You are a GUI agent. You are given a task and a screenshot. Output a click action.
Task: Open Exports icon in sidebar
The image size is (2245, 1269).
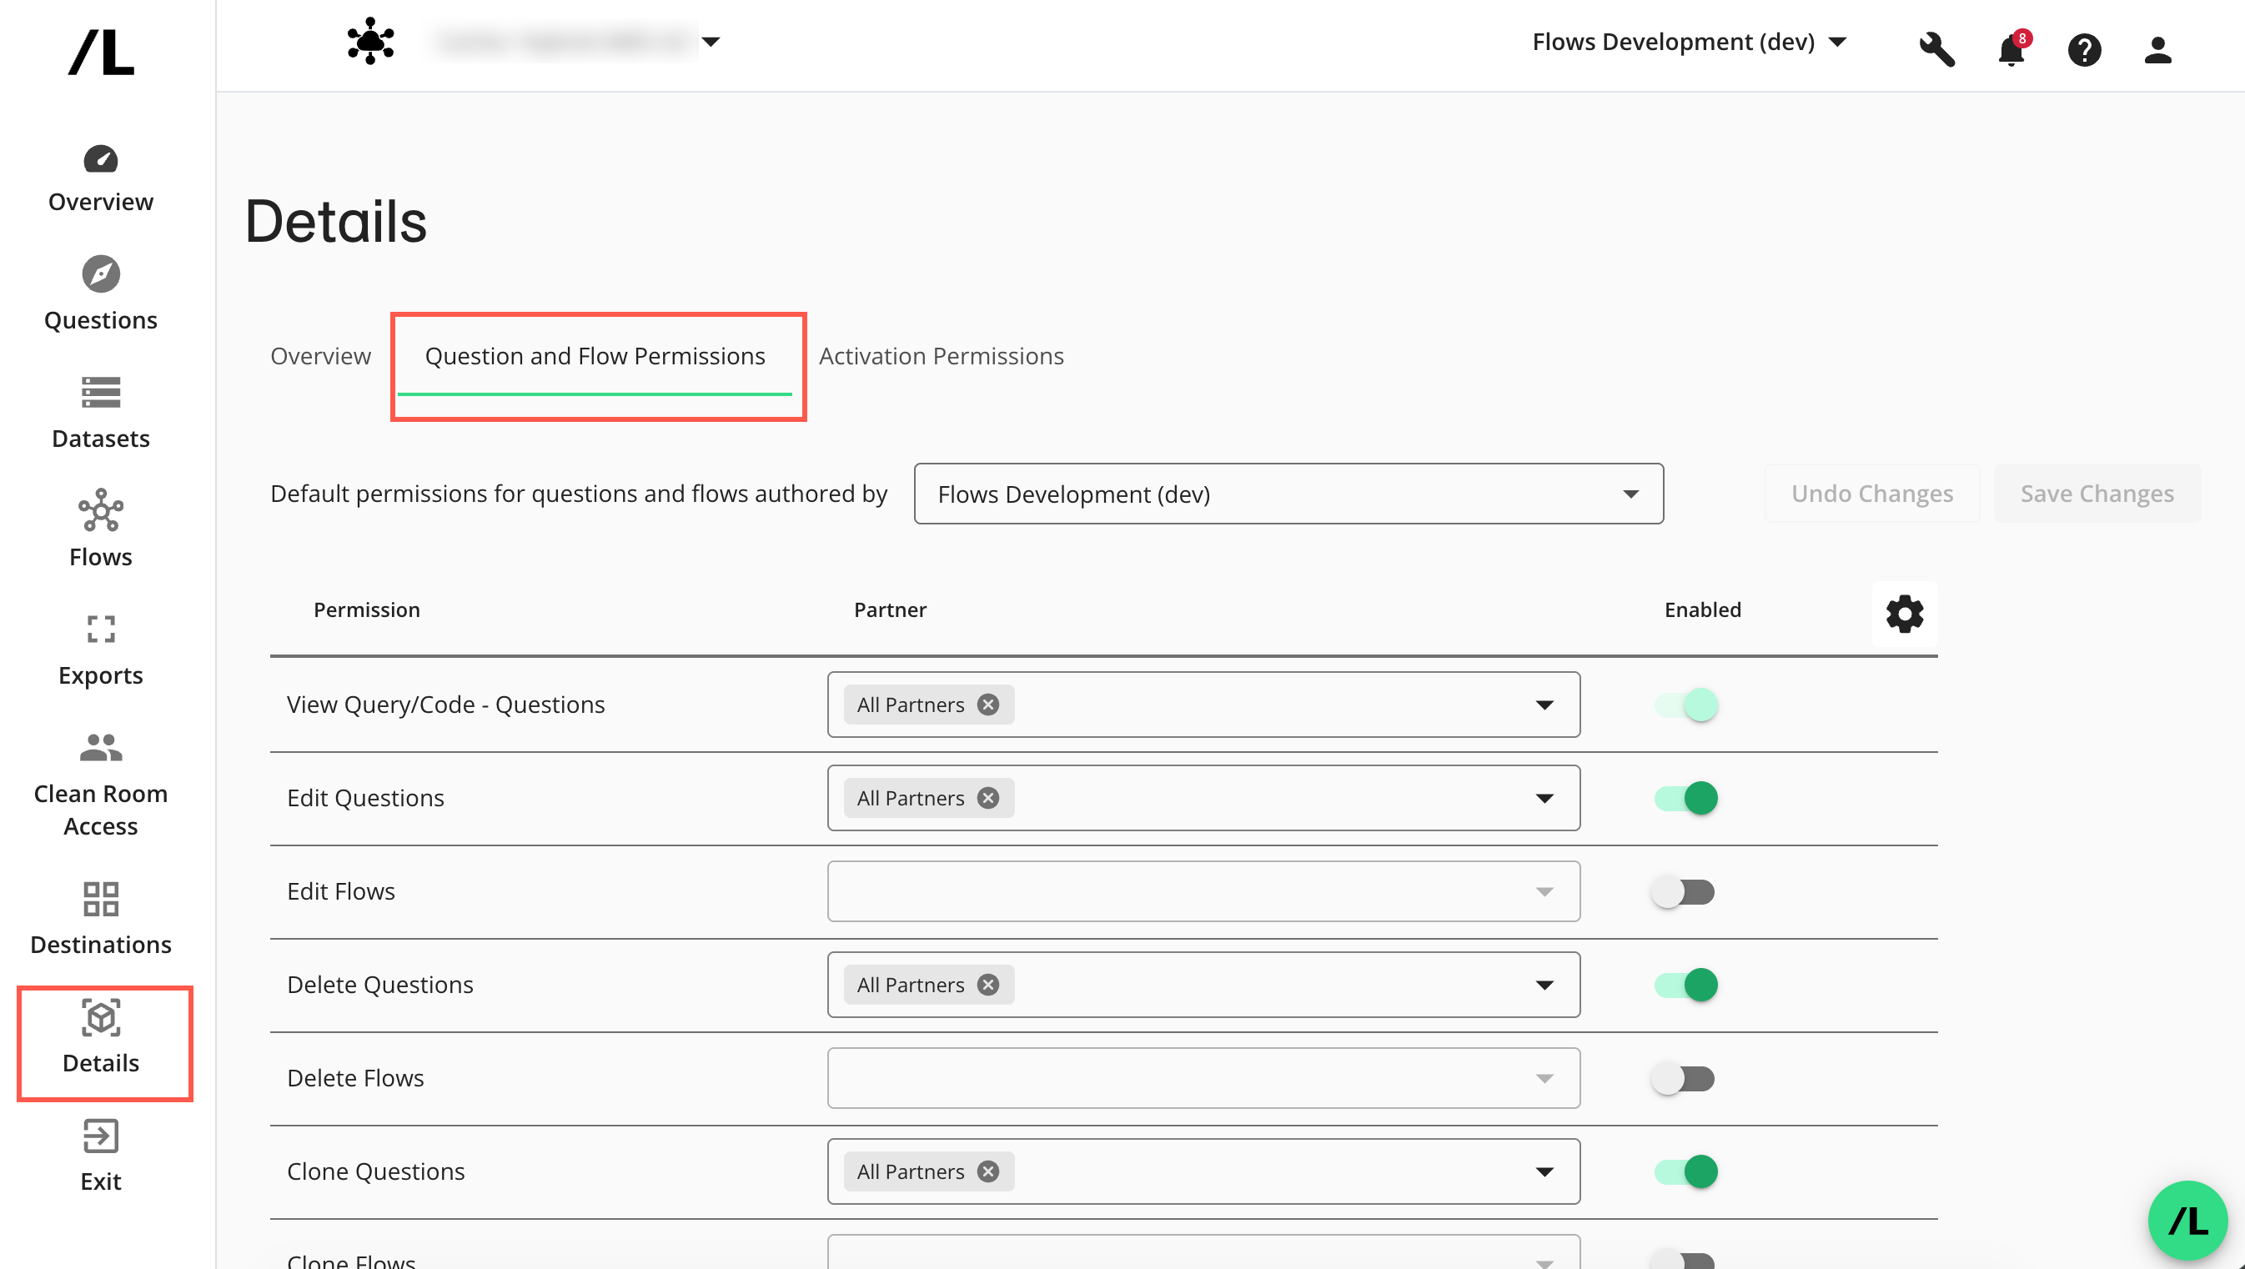[100, 629]
